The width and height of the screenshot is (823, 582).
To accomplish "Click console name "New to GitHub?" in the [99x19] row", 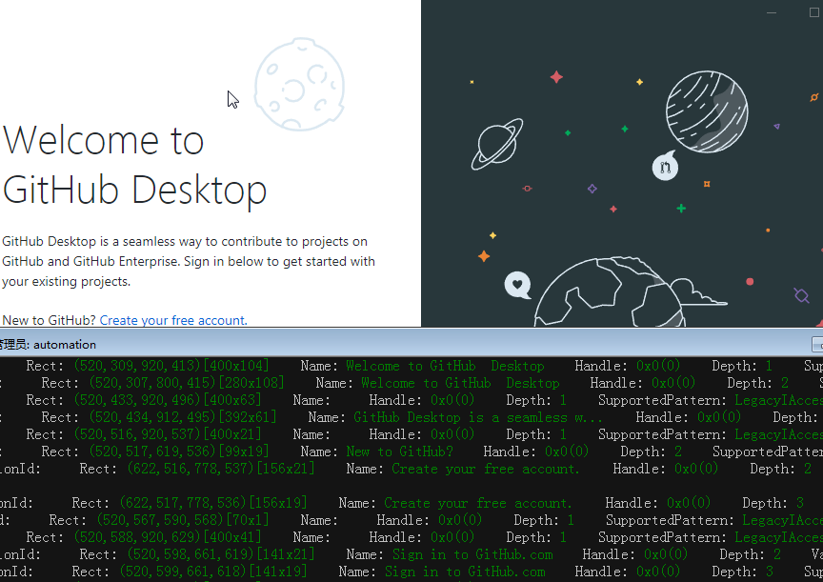I will click(x=399, y=452).
